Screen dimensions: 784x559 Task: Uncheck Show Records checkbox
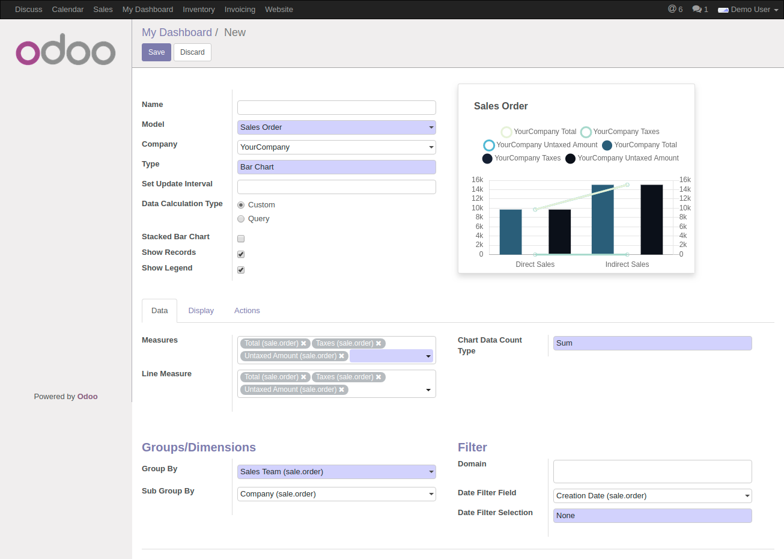click(x=241, y=254)
